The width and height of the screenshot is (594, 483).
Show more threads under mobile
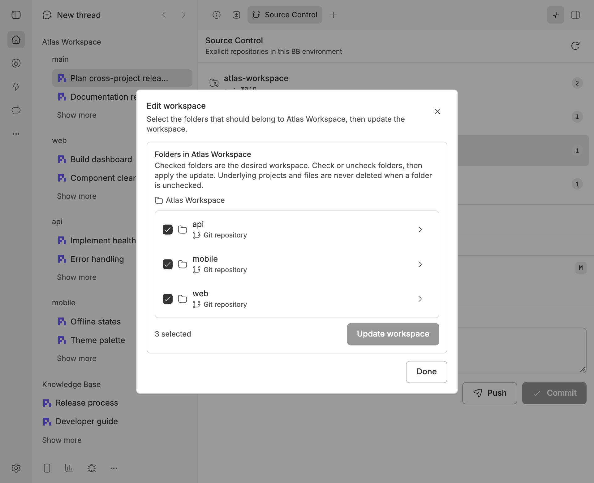pyautogui.click(x=77, y=359)
